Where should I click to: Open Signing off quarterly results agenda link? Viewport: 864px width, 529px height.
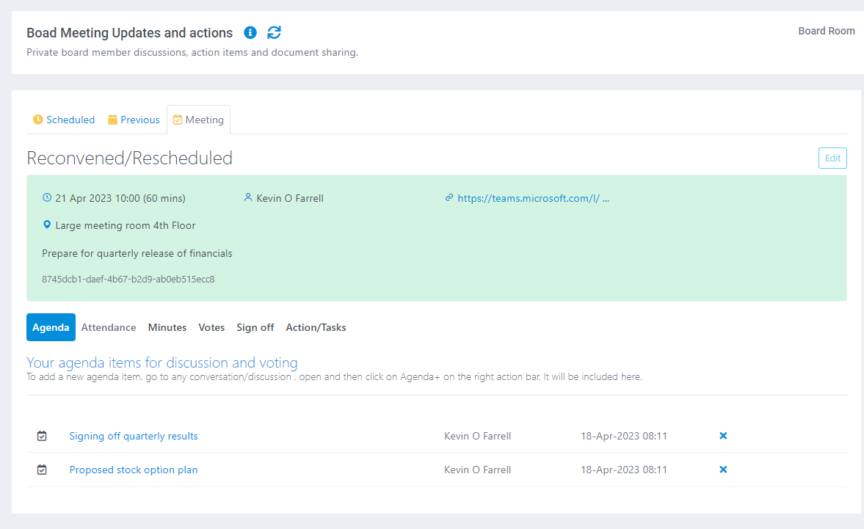[134, 436]
